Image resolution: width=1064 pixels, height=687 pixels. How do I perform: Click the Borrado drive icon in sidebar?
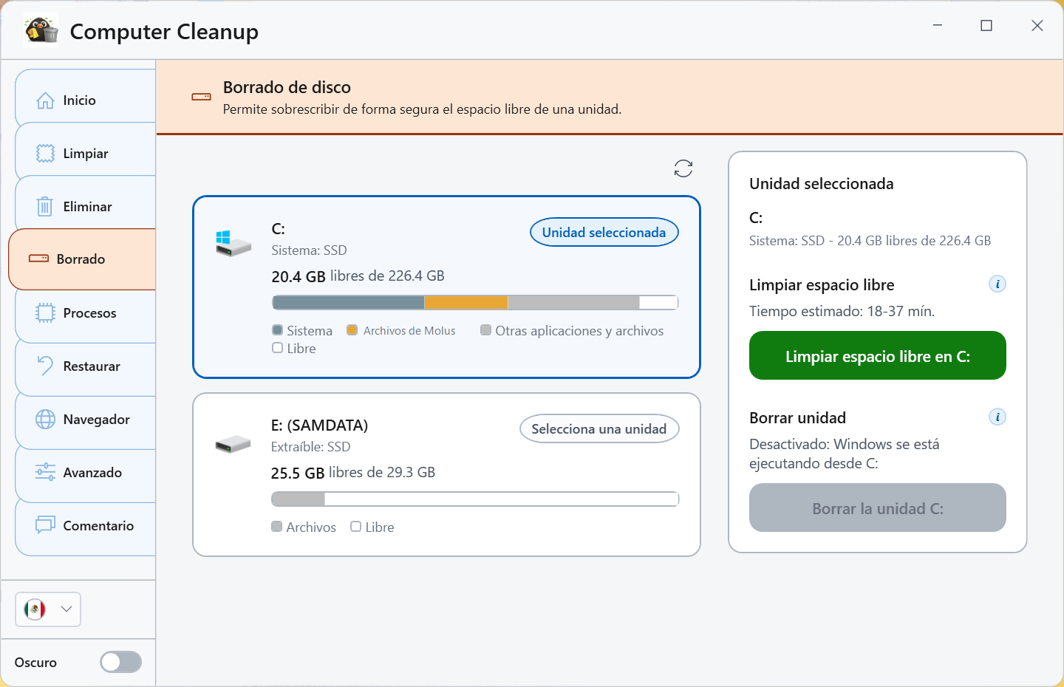tap(38, 259)
